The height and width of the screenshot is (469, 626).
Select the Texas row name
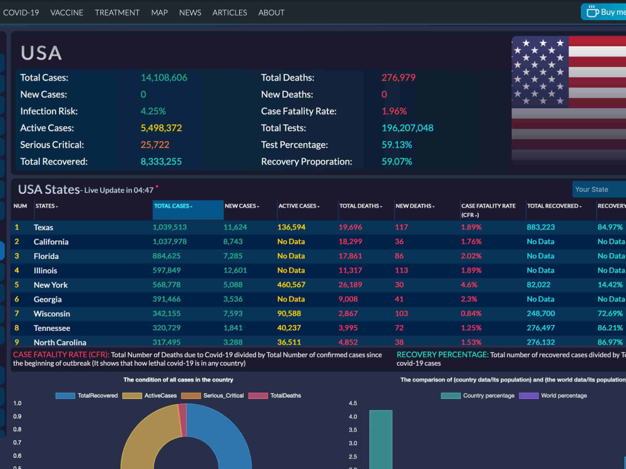43,228
